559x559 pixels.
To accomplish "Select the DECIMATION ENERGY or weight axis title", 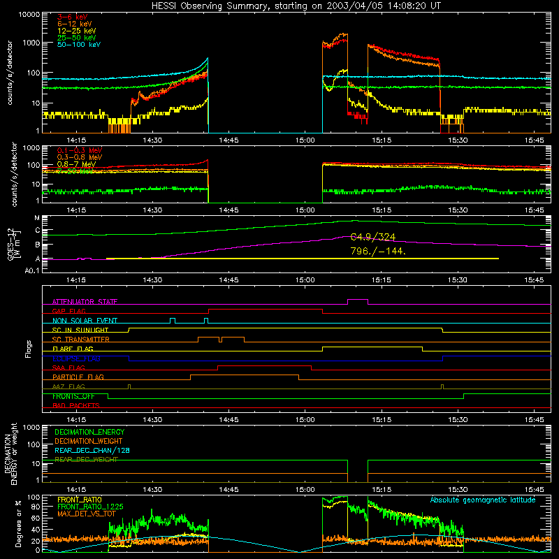I will [10, 453].
